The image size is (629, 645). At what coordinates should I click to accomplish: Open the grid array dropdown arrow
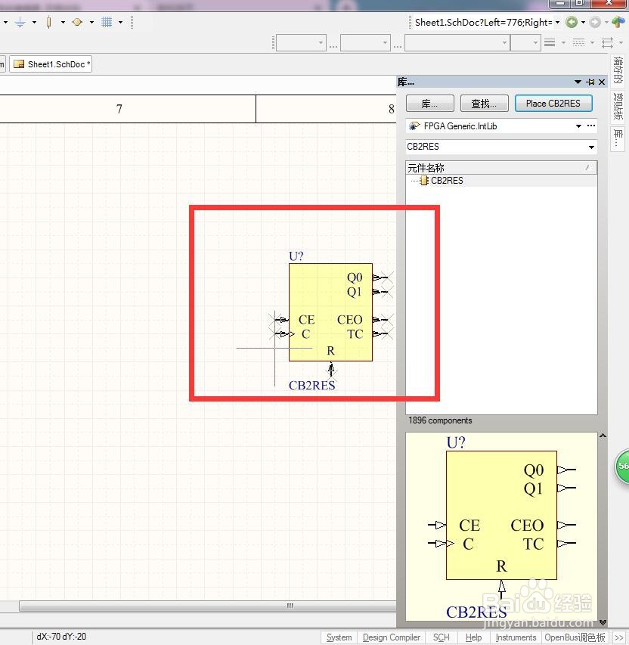tap(120, 22)
